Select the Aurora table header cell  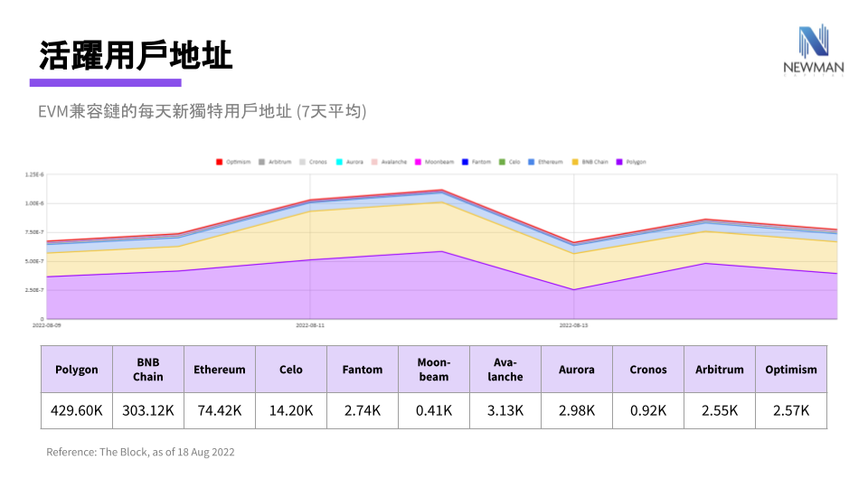click(x=576, y=370)
